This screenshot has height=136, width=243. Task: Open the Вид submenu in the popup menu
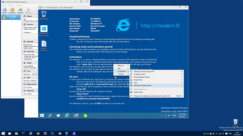click(x=121, y=68)
